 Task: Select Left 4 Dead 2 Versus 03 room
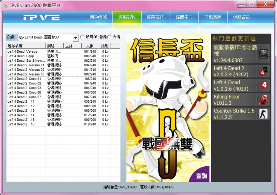click(59, 74)
